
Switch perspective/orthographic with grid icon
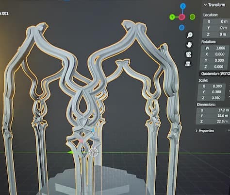[188, 64]
